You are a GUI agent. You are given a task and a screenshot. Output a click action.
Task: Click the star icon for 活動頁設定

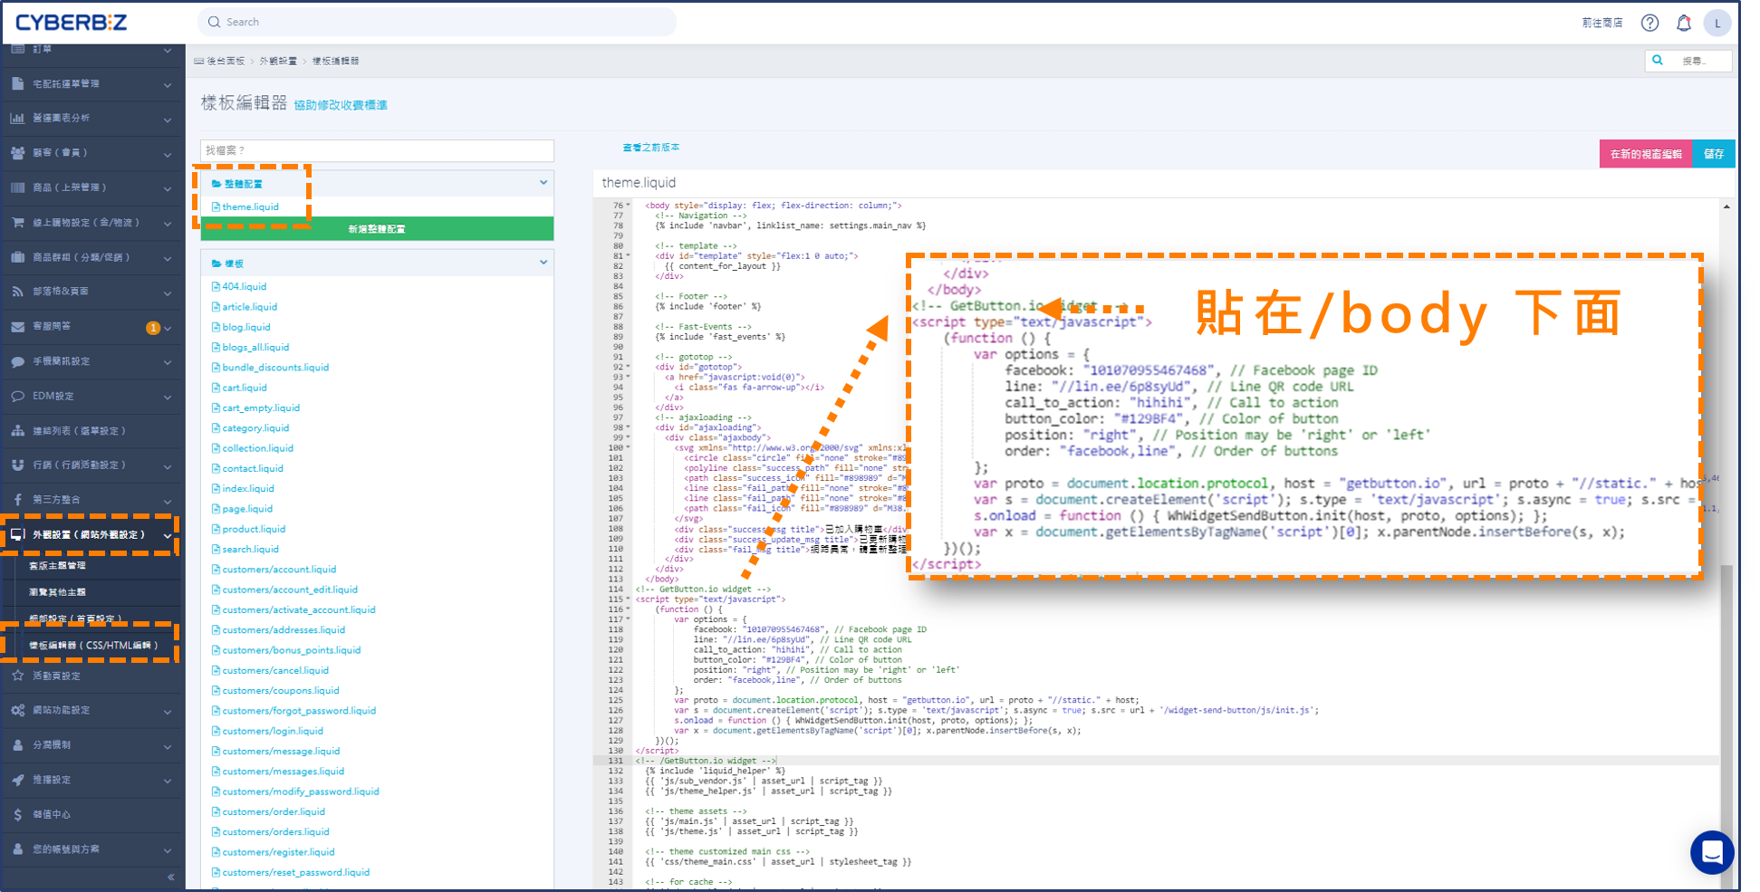pos(18,676)
